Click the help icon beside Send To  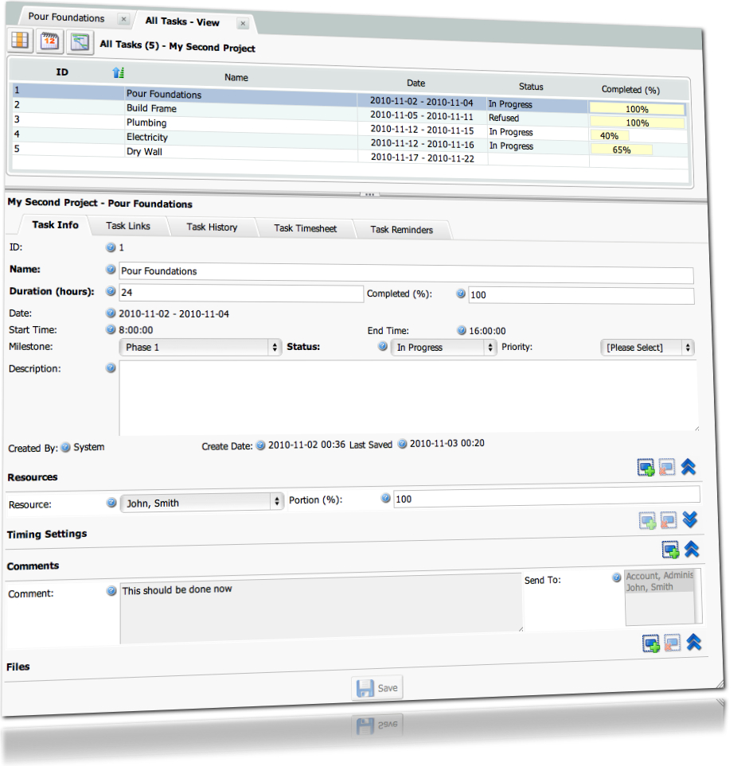coord(616,578)
